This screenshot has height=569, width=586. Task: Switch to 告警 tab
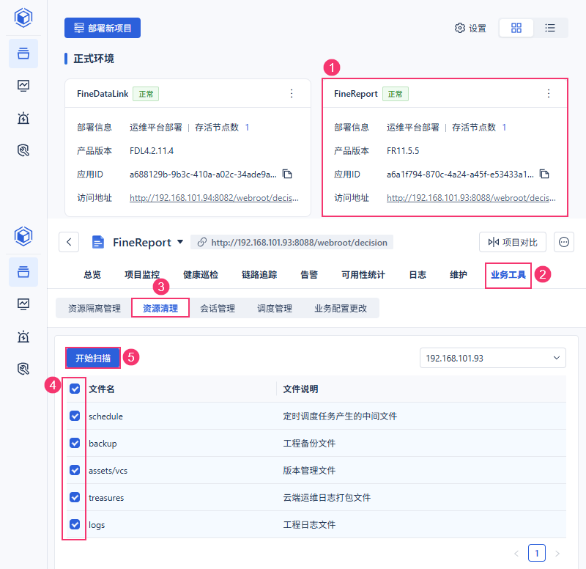(x=309, y=275)
